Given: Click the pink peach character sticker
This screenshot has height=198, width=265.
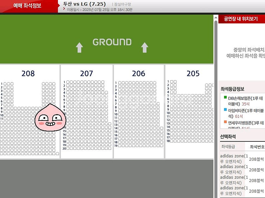Looking at the screenshot, I should tap(50, 117).
